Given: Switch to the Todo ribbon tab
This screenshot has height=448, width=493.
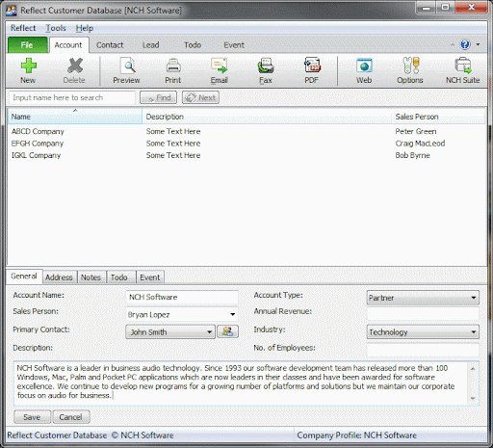Looking at the screenshot, I should 193,45.
